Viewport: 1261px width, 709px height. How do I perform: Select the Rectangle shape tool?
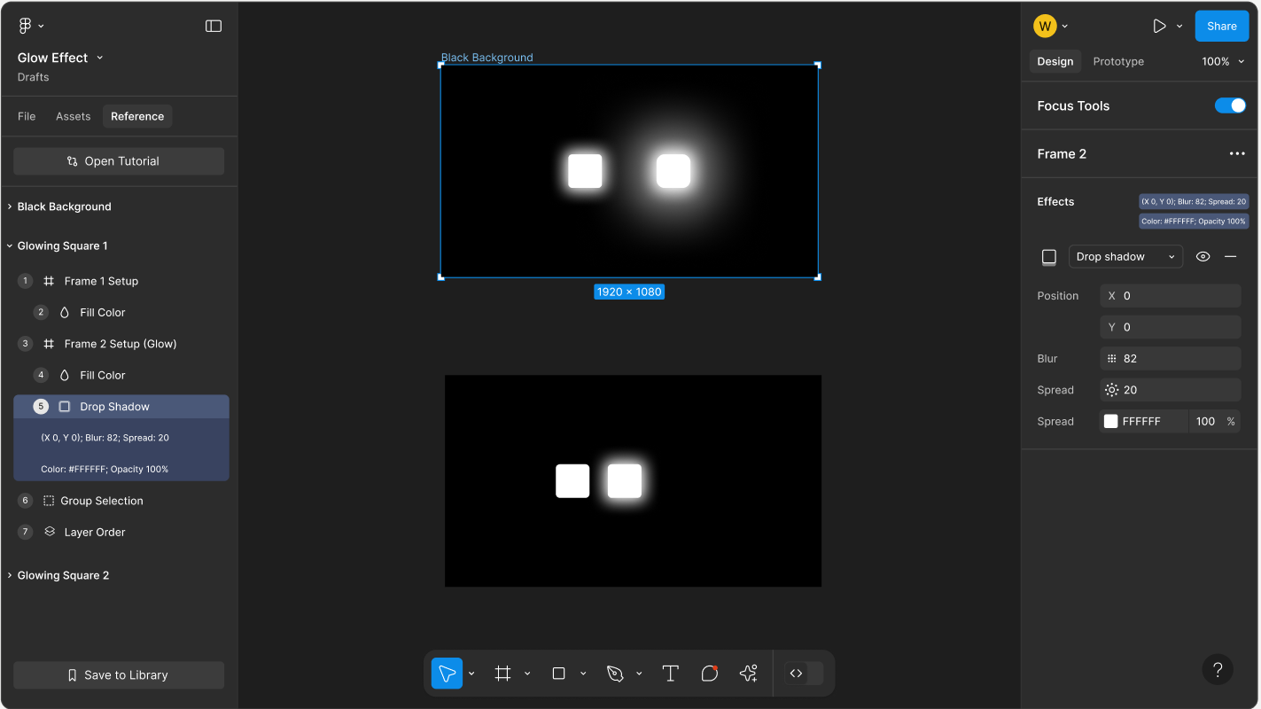pos(558,674)
